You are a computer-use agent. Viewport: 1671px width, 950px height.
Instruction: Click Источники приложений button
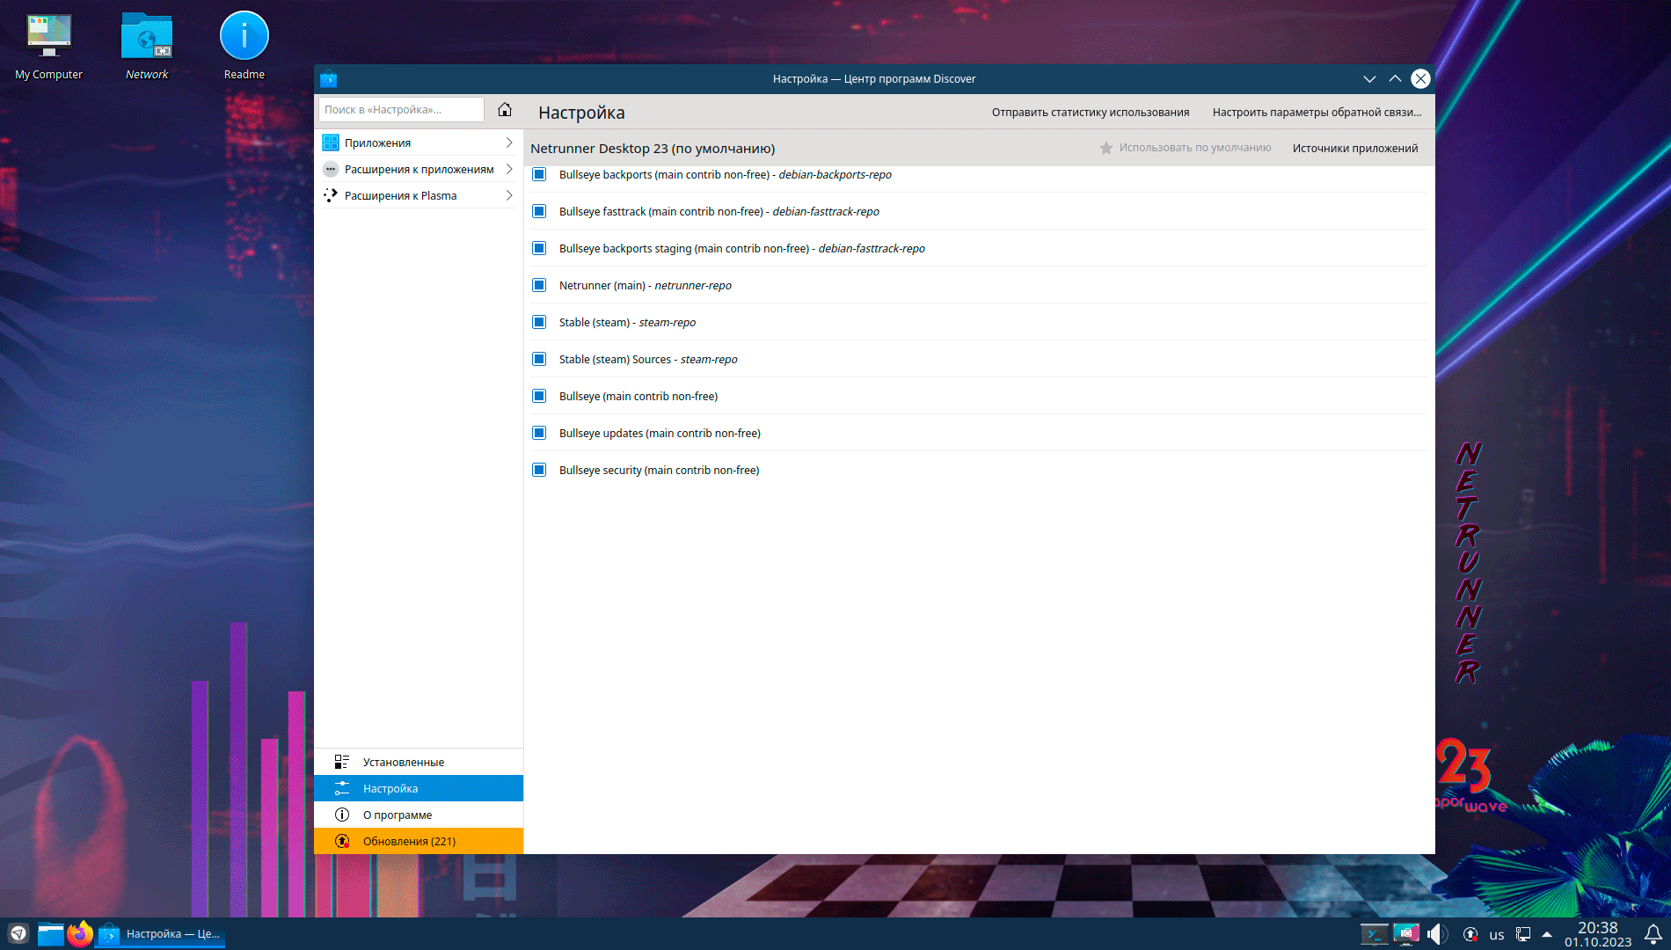click(x=1354, y=149)
